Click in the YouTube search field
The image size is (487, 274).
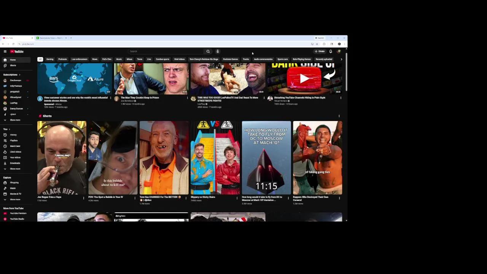(166, 51)
